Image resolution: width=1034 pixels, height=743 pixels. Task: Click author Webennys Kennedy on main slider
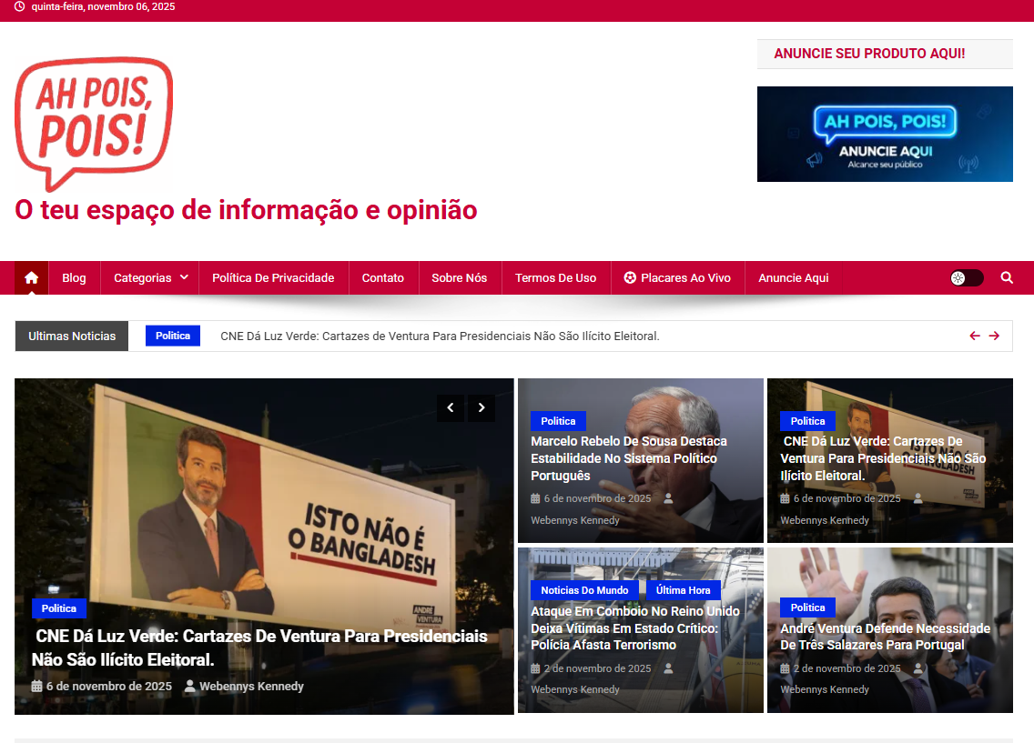point(252,687)
